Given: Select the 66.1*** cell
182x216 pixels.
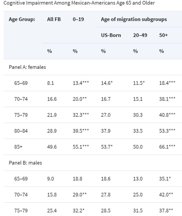Looking at the screenshot, I should click(x=167, y=147).
